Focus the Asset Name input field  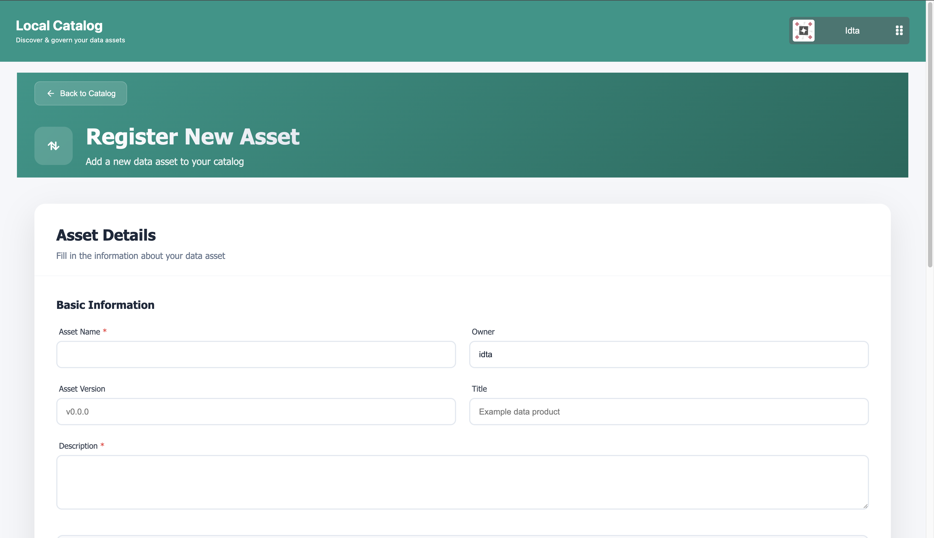click(256, 354)
